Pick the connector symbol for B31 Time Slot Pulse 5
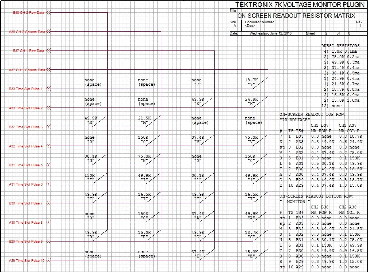368x272 pixels. pyautogui.click(x=48, y=165)
